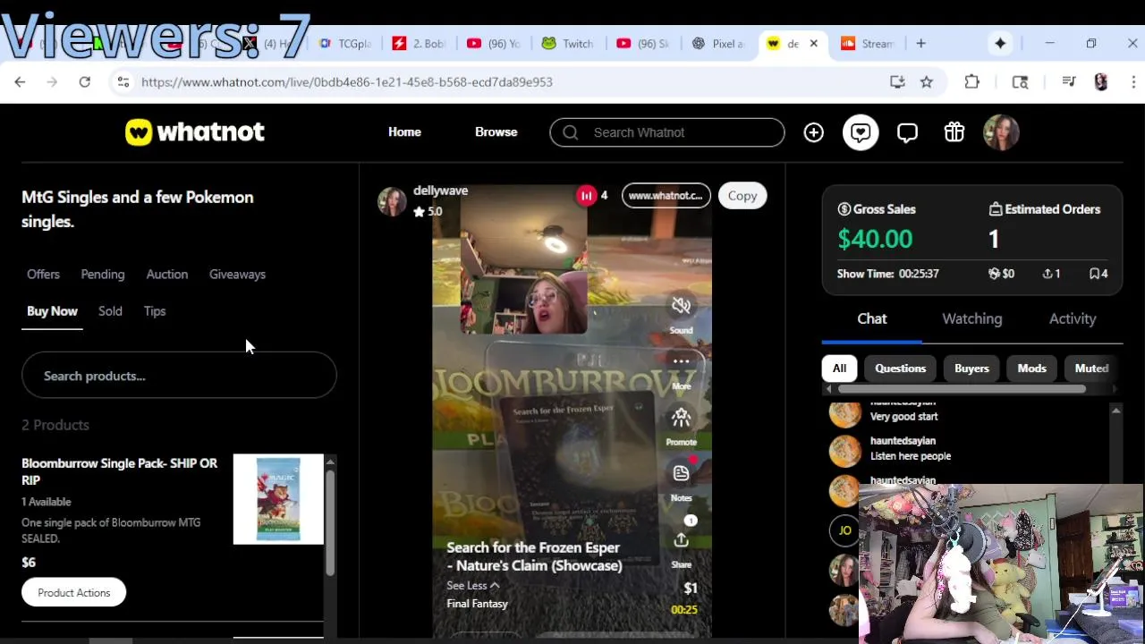Switch to the Pixel a browser tab
The height and width of the screenshot is (644, 1145).
(x=717, y=43)
